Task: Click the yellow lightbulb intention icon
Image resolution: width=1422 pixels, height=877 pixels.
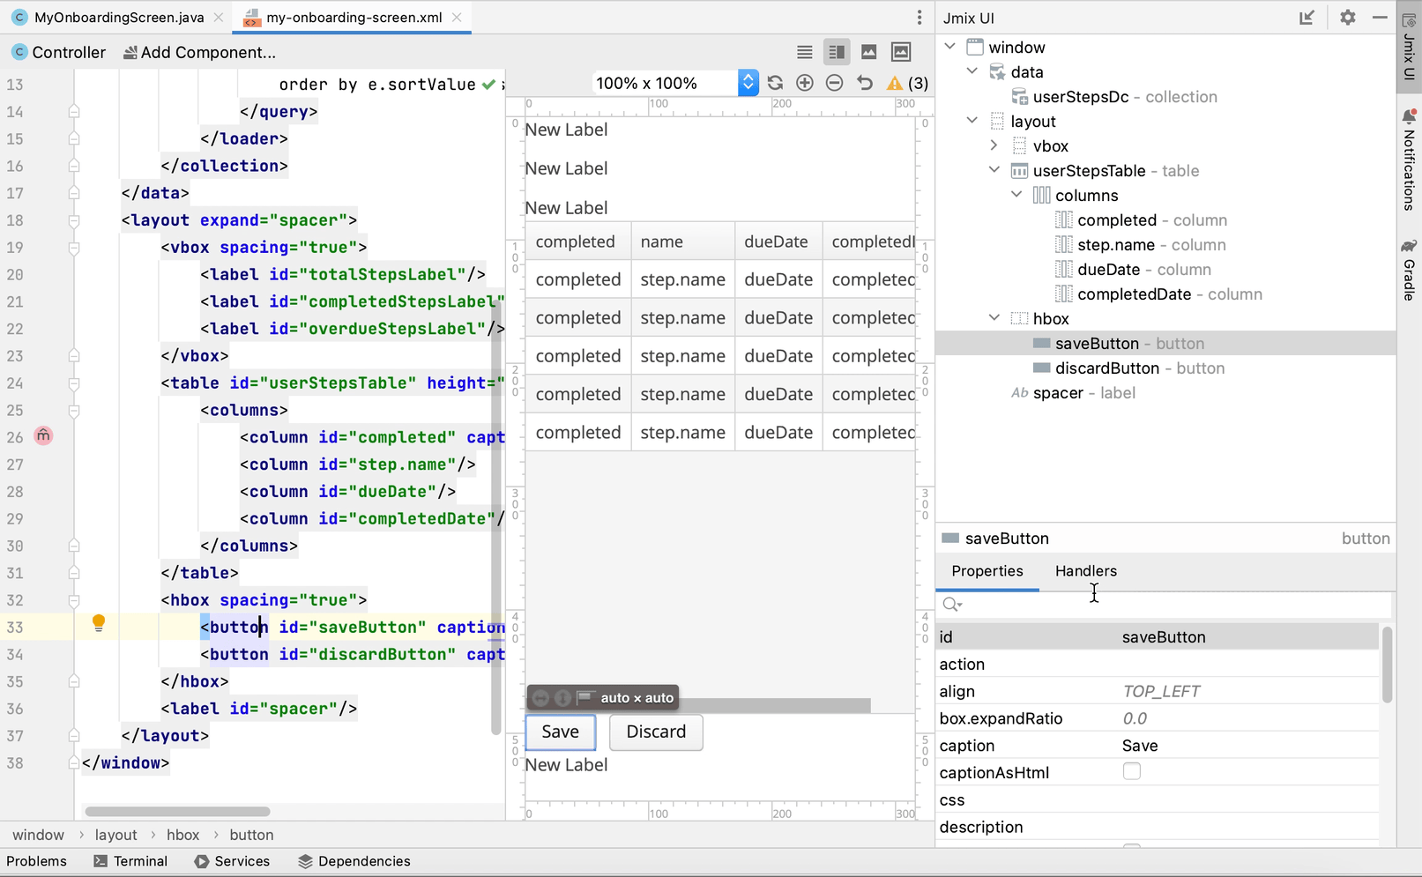Action: pyautogui.click(x=99, y=623)
